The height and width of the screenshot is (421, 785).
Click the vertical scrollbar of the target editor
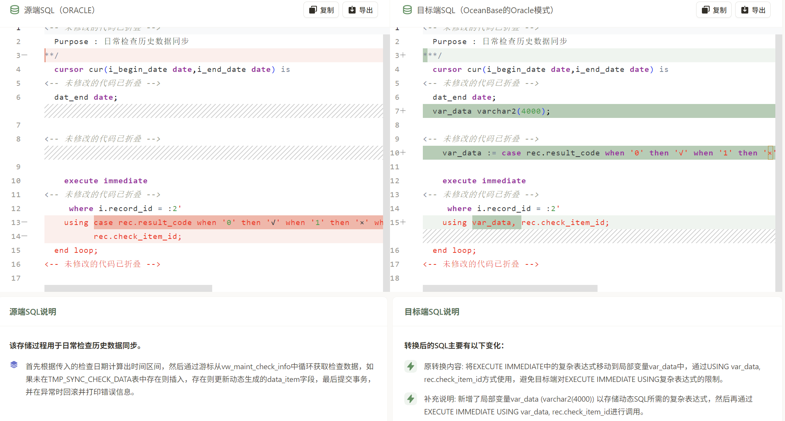pyautogui.click(x=778, y=162)
